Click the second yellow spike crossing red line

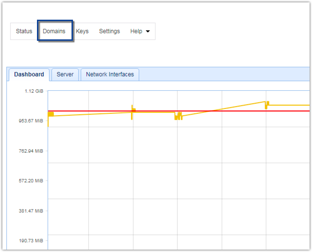pyautogui.click(x=132, y=110)
